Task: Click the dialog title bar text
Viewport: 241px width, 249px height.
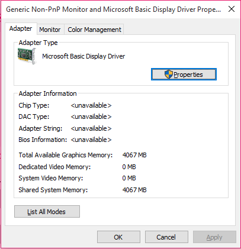Action: 114,9
